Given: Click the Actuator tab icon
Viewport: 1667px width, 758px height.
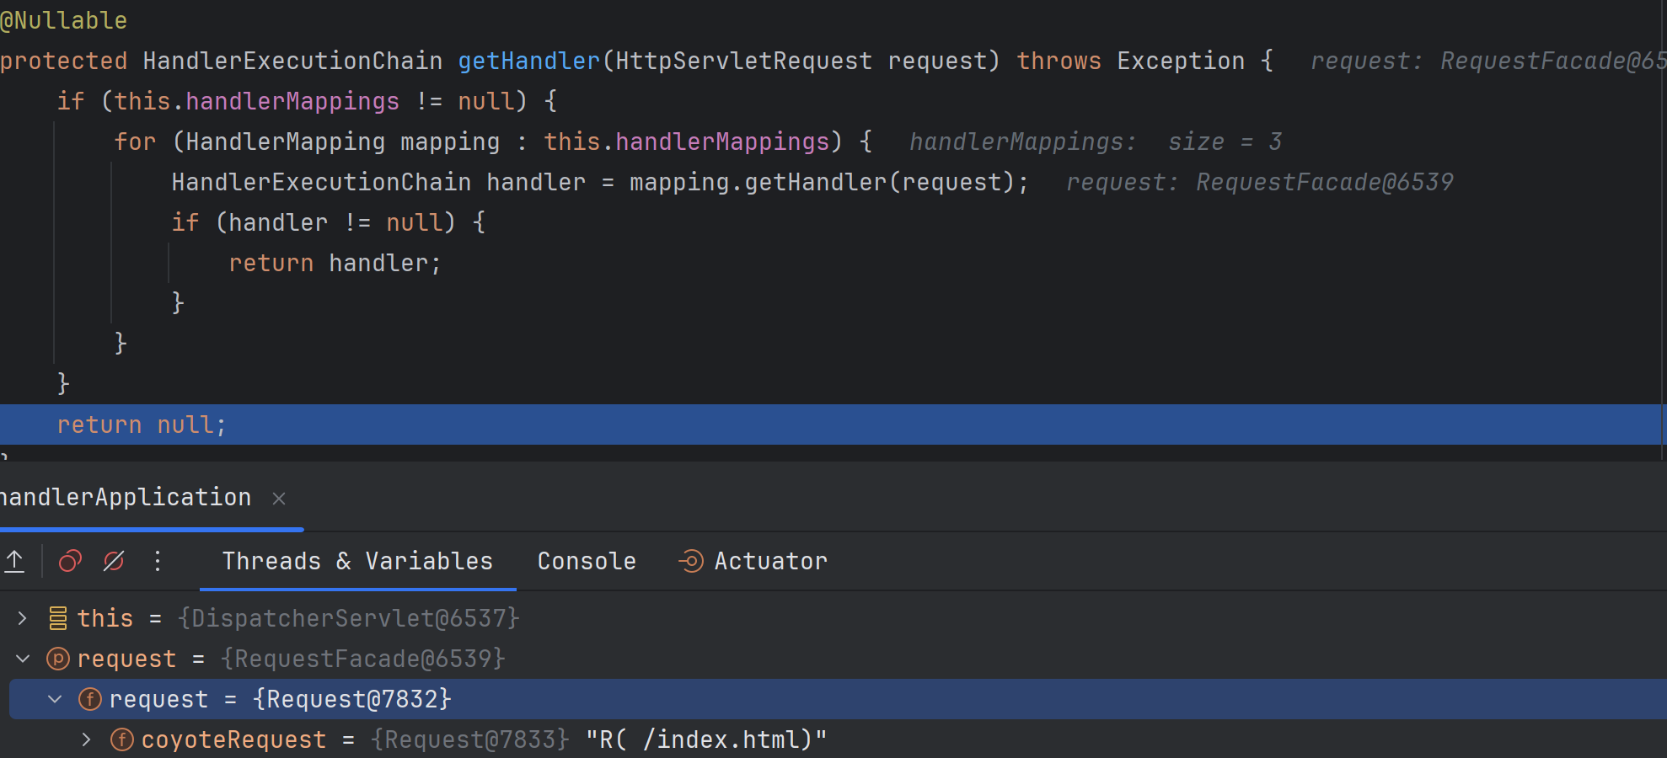Looking at the screenshot, I should pos(690,561).
